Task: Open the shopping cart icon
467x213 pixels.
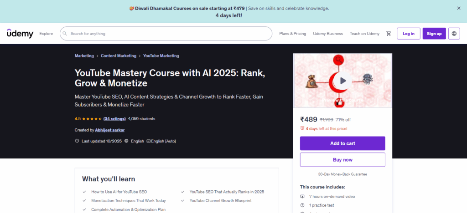Action: [x=389, y=34]
